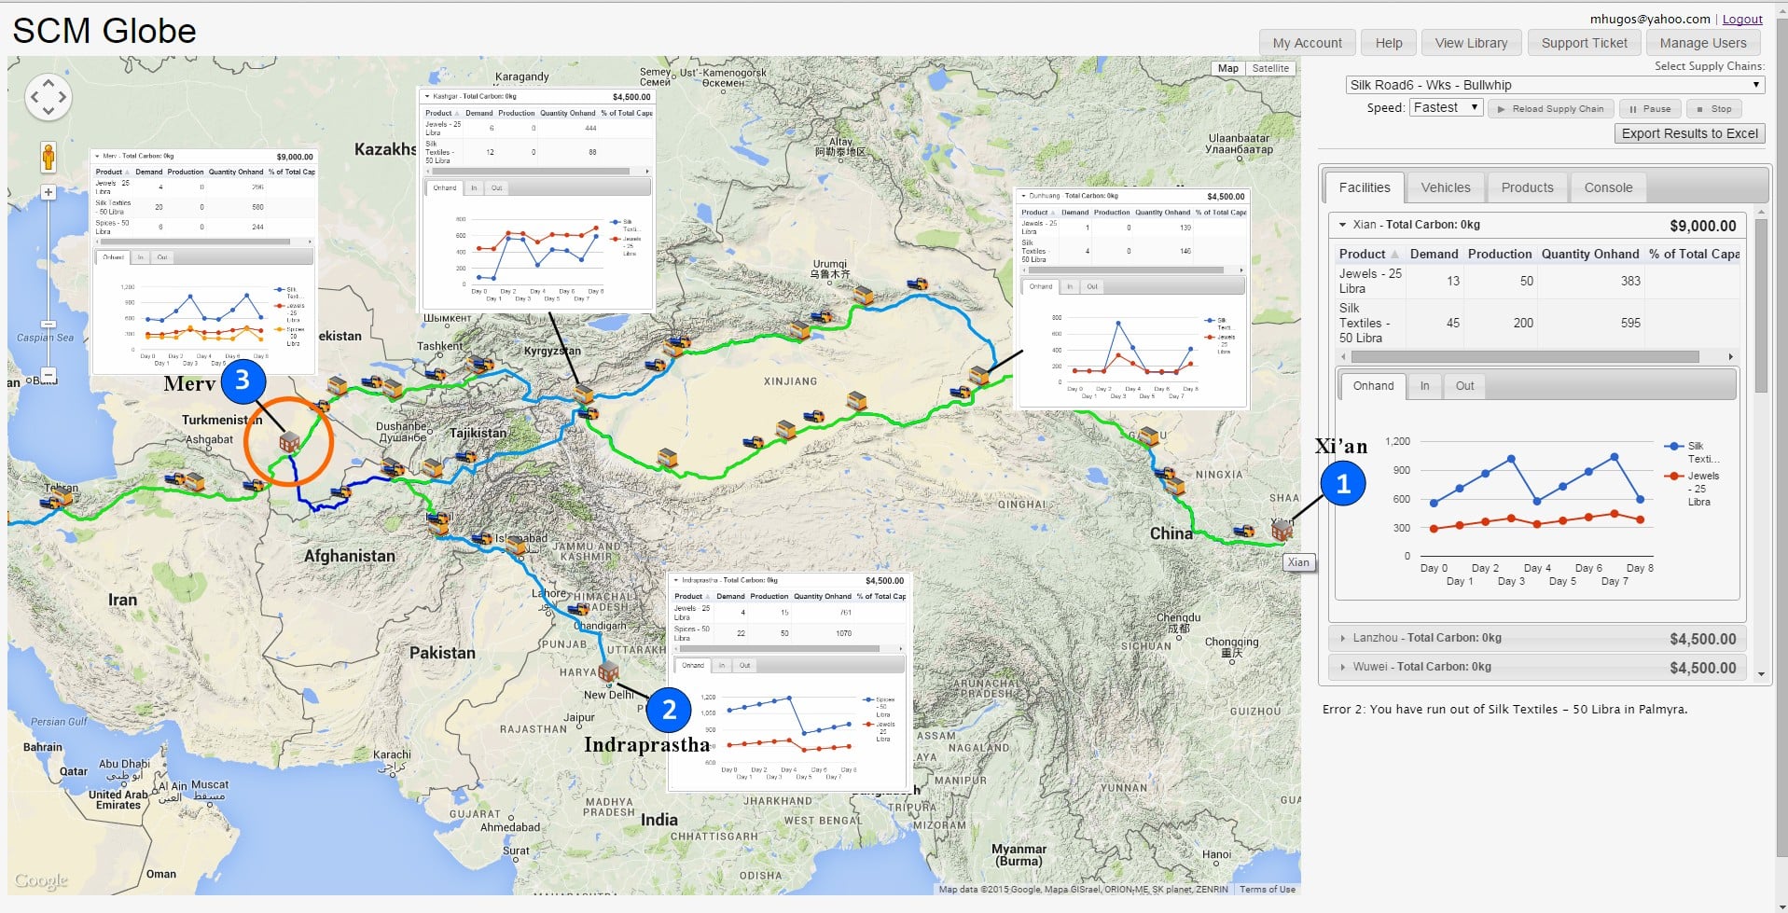
Task: Click the Logout link
Action: pos(1741,19)
